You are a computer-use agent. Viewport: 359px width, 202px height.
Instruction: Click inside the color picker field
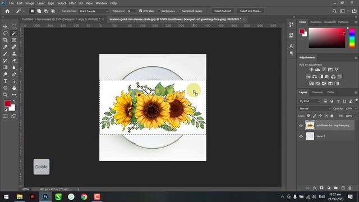[326, 38]
